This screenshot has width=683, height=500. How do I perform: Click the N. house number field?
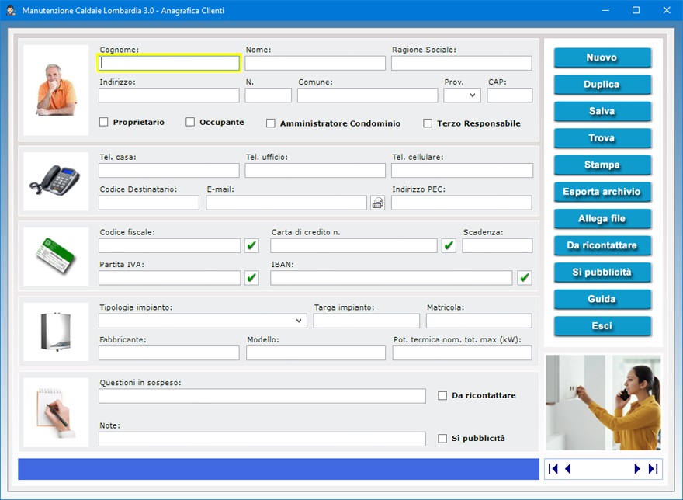[x=268, y=95]
